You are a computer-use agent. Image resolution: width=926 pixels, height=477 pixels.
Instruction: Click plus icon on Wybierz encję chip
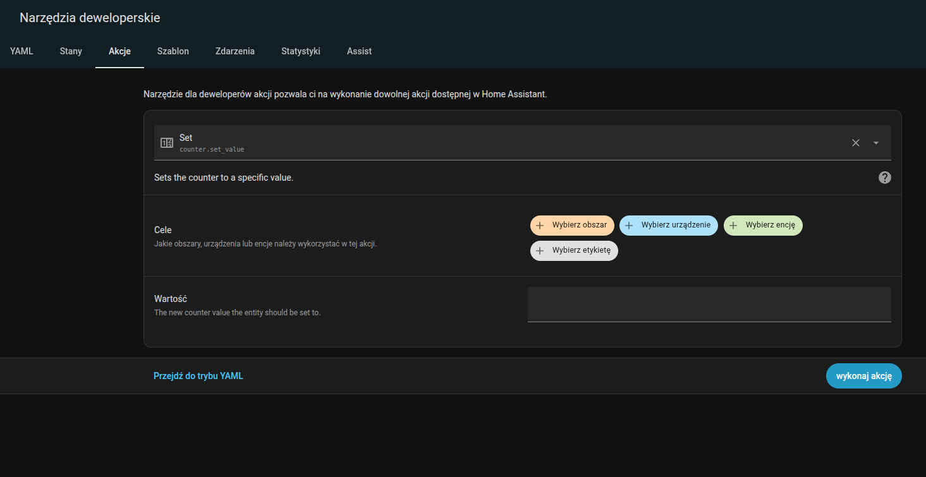(x=733, y=226)
